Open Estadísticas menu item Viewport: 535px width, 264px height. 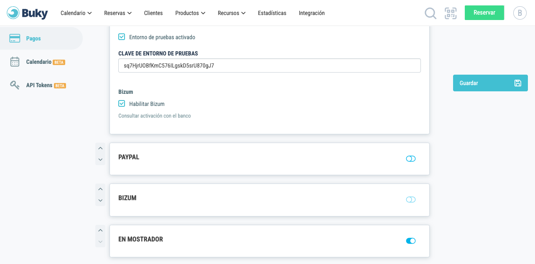(x=272, y=13)
